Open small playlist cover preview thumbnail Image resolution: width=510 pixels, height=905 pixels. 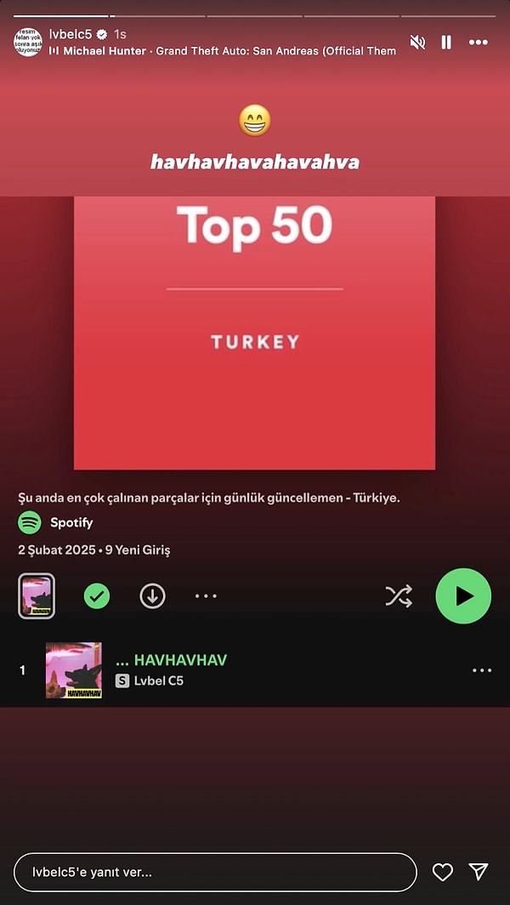37,595
